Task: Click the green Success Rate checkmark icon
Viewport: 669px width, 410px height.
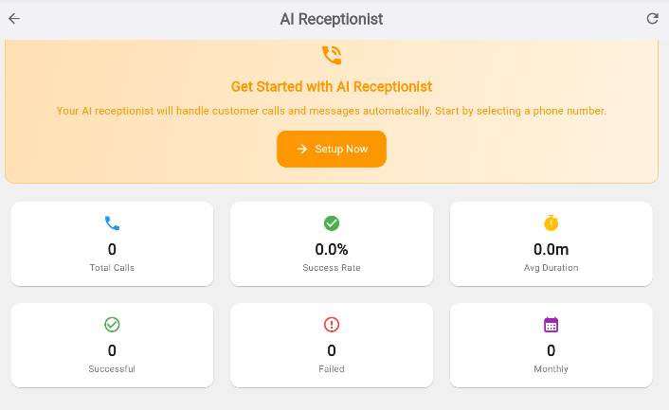Action: click(x=332, y=223)
